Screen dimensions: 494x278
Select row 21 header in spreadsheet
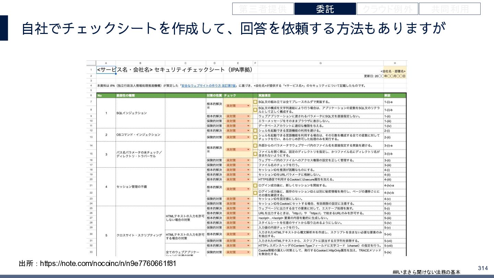(x=91, y=185)
